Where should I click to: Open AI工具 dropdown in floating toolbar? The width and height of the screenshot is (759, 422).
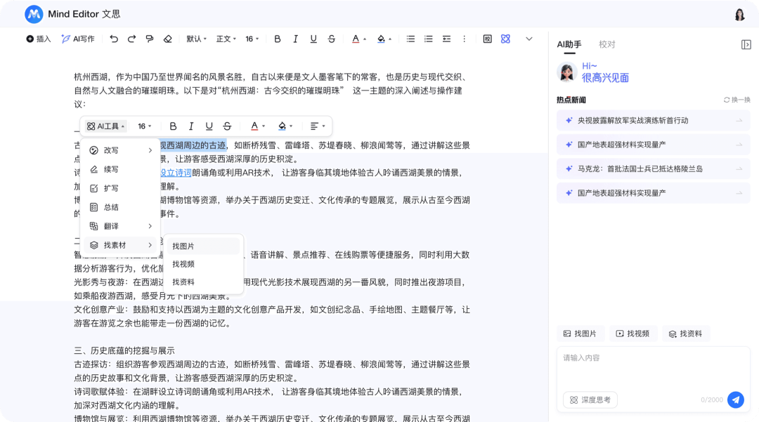(x=105, y=126)
